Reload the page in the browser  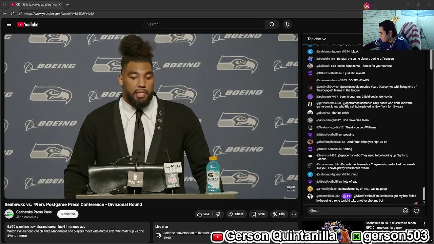(13, 14)
